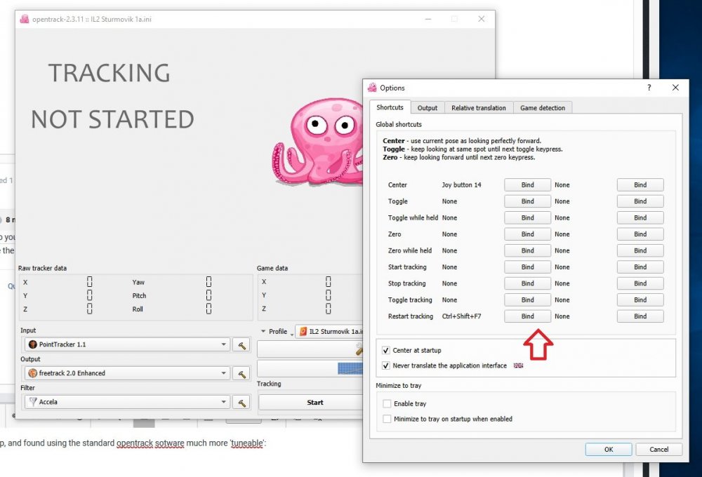Image resolution: width=702 pixels, height=477 pixels.
Task: Click the octopus icon in the title bar
Action: click(24, 20)
